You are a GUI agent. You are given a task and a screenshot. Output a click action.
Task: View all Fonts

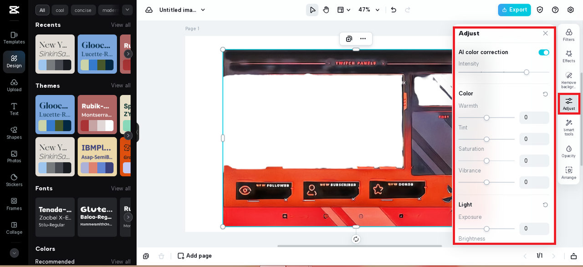click(x=121, y=188)
